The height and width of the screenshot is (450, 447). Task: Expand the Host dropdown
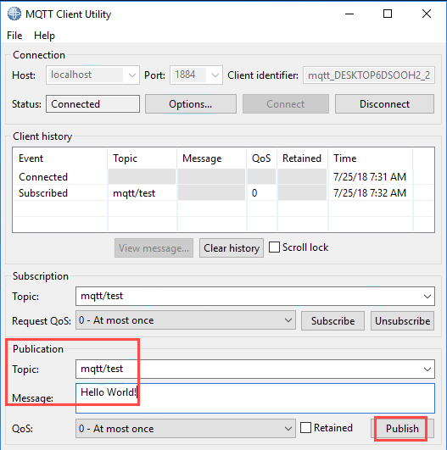[131, 75]
